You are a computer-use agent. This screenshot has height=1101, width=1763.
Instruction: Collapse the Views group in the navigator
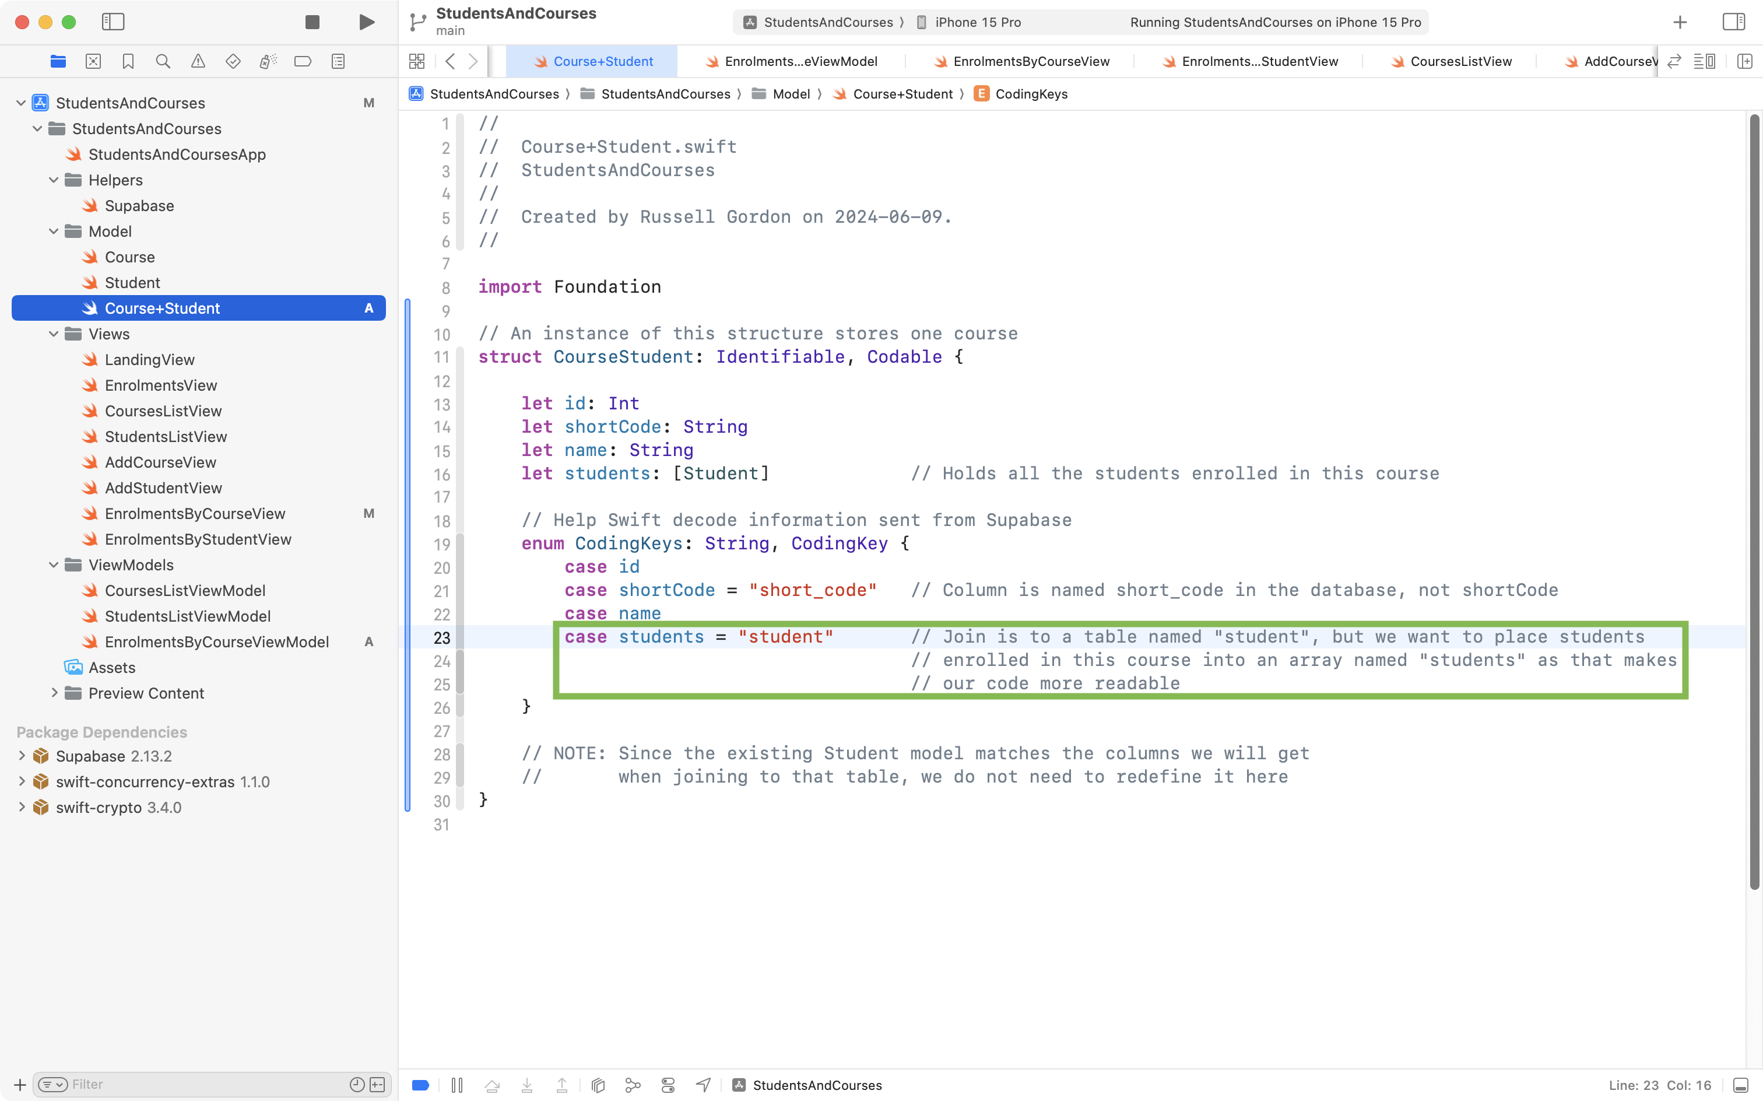click(52, 334)
